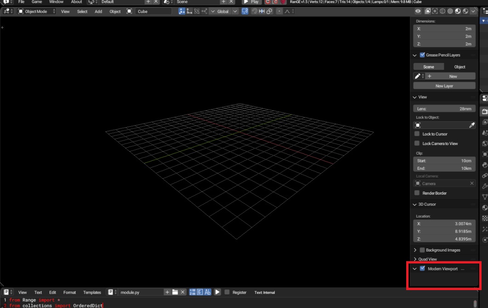Image resolution: width=488 pixels, height=308 pixels.
Task: Toggle the blue snap-to-display icon
Action: pyautogui.click(x=245, y=11)
